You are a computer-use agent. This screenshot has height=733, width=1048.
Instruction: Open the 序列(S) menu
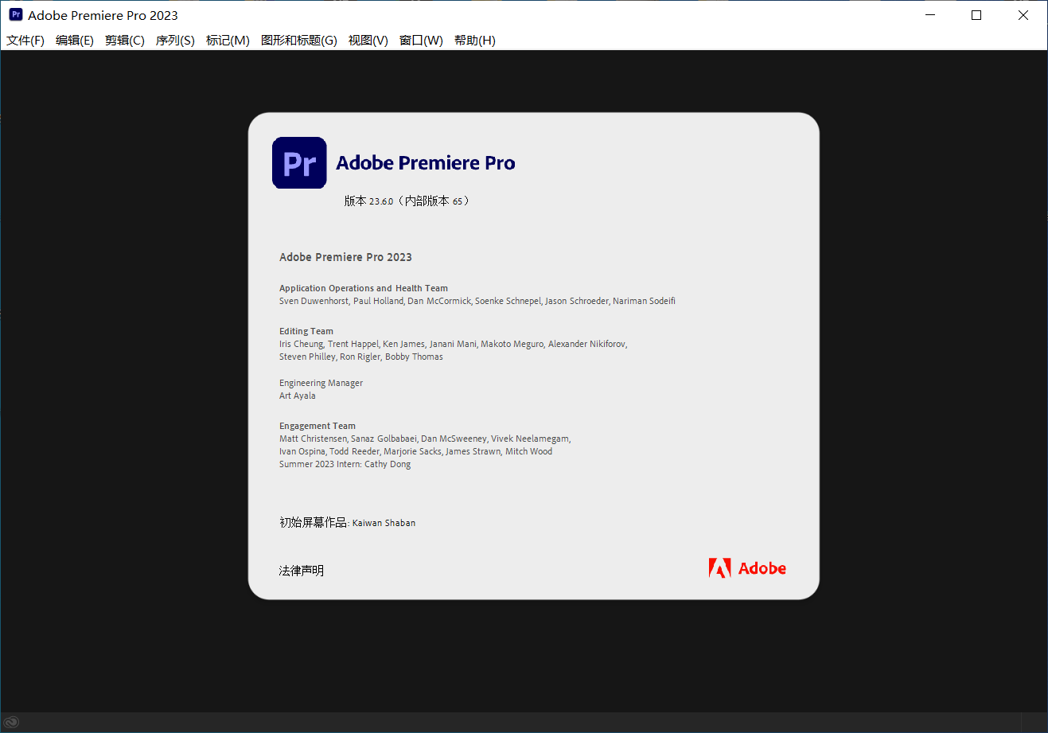click(175, 41)
